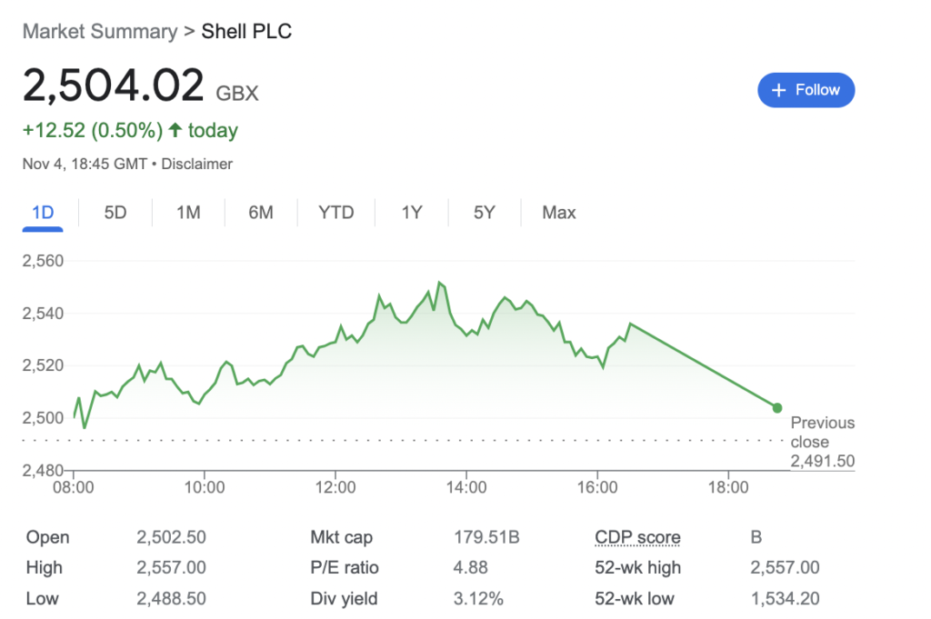The height and width of the screenshot is (619, 931).
Task: Click the +12.52 (0.50%) change text
Action: [x=93, y=131]
